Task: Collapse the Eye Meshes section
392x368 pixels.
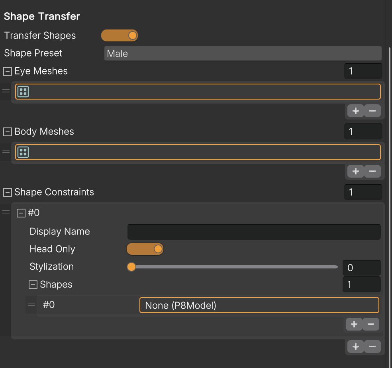Action: pos(8,71)
